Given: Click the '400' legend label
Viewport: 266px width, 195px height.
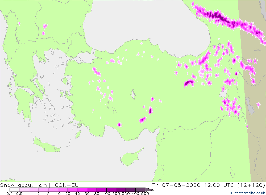Looking at the screenshot, I should tap(135, 194).
